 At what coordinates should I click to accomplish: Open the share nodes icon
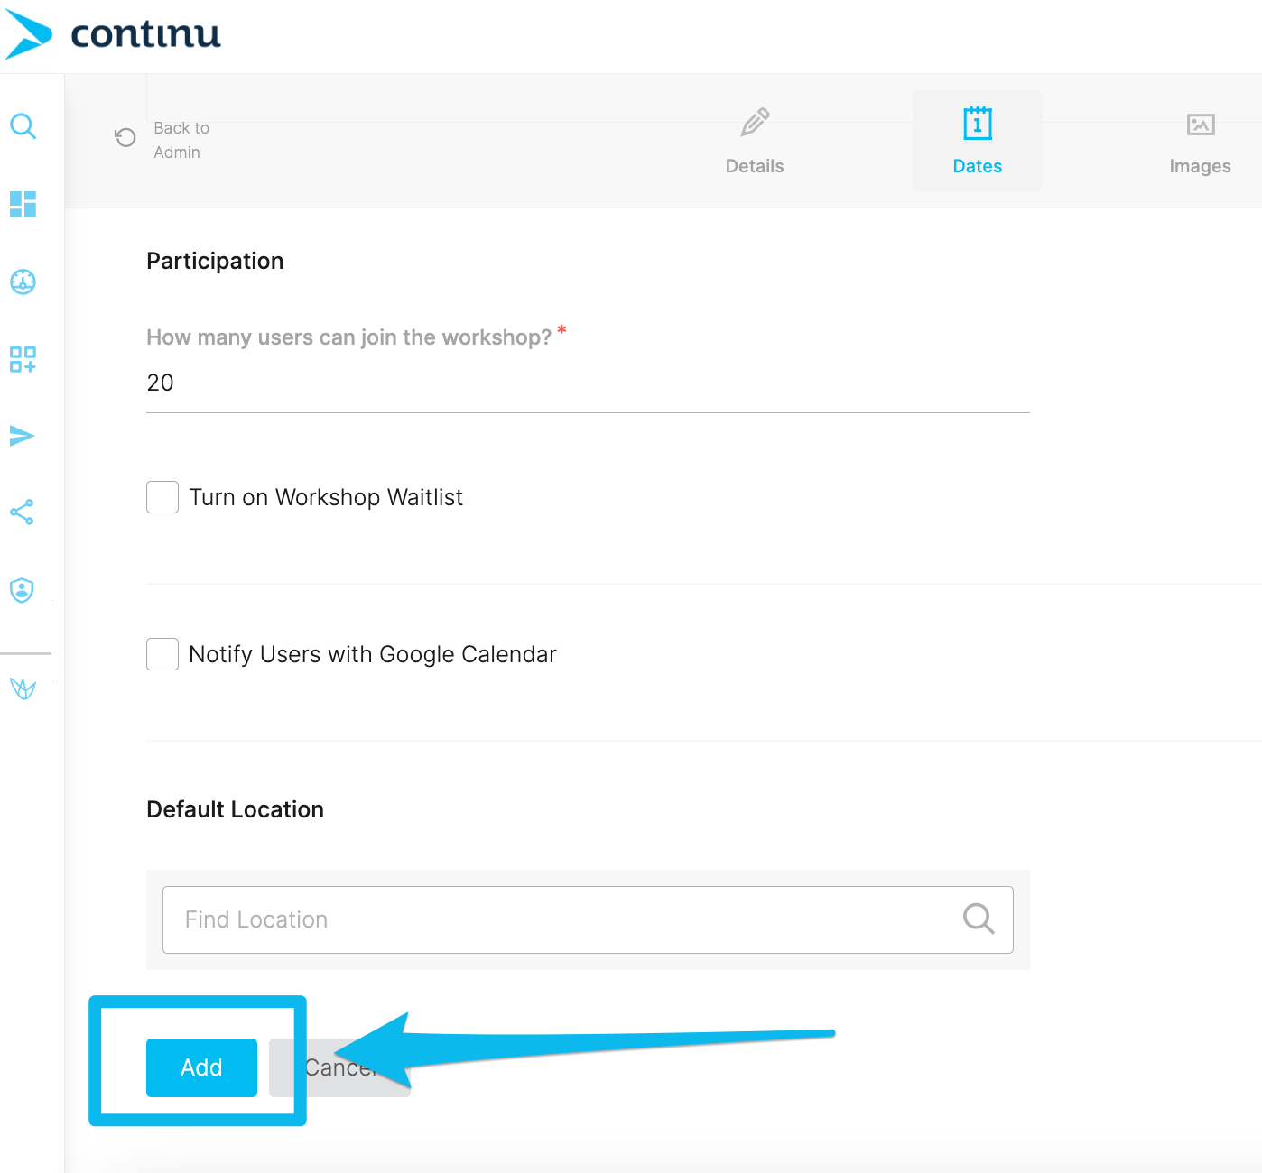pos(23,513)
